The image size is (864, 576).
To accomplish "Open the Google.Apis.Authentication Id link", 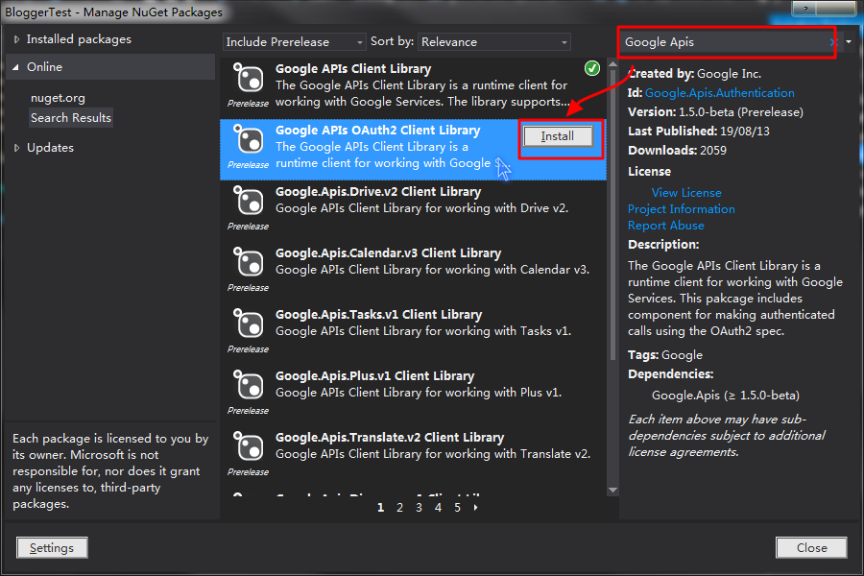I will coord(720,93).
